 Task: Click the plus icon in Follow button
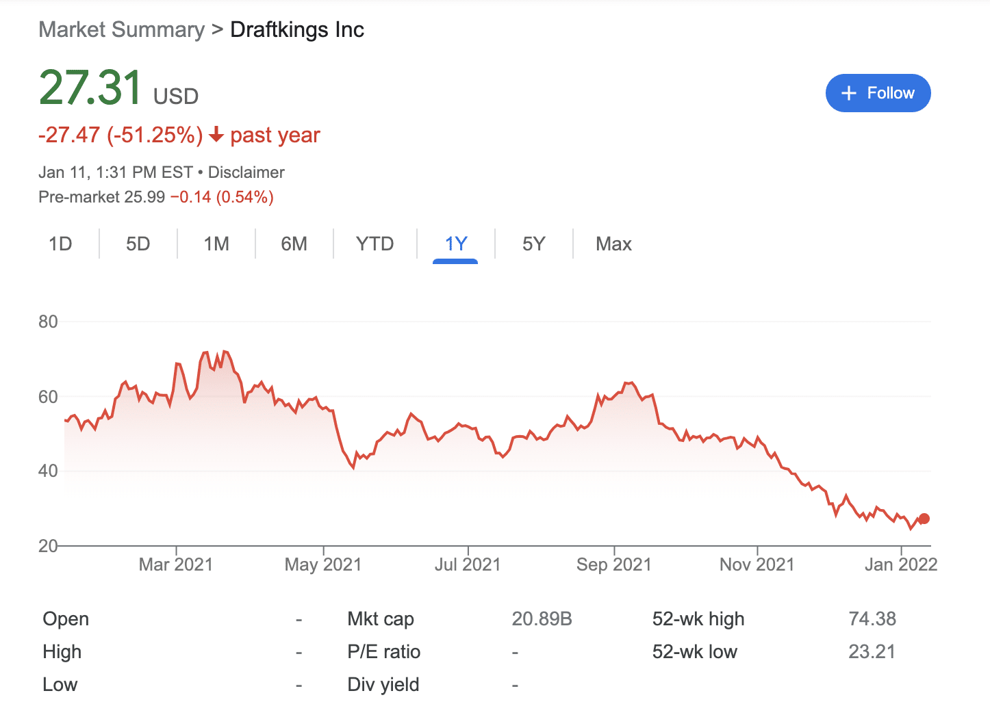pyautogui.click(x=849, y=93)
